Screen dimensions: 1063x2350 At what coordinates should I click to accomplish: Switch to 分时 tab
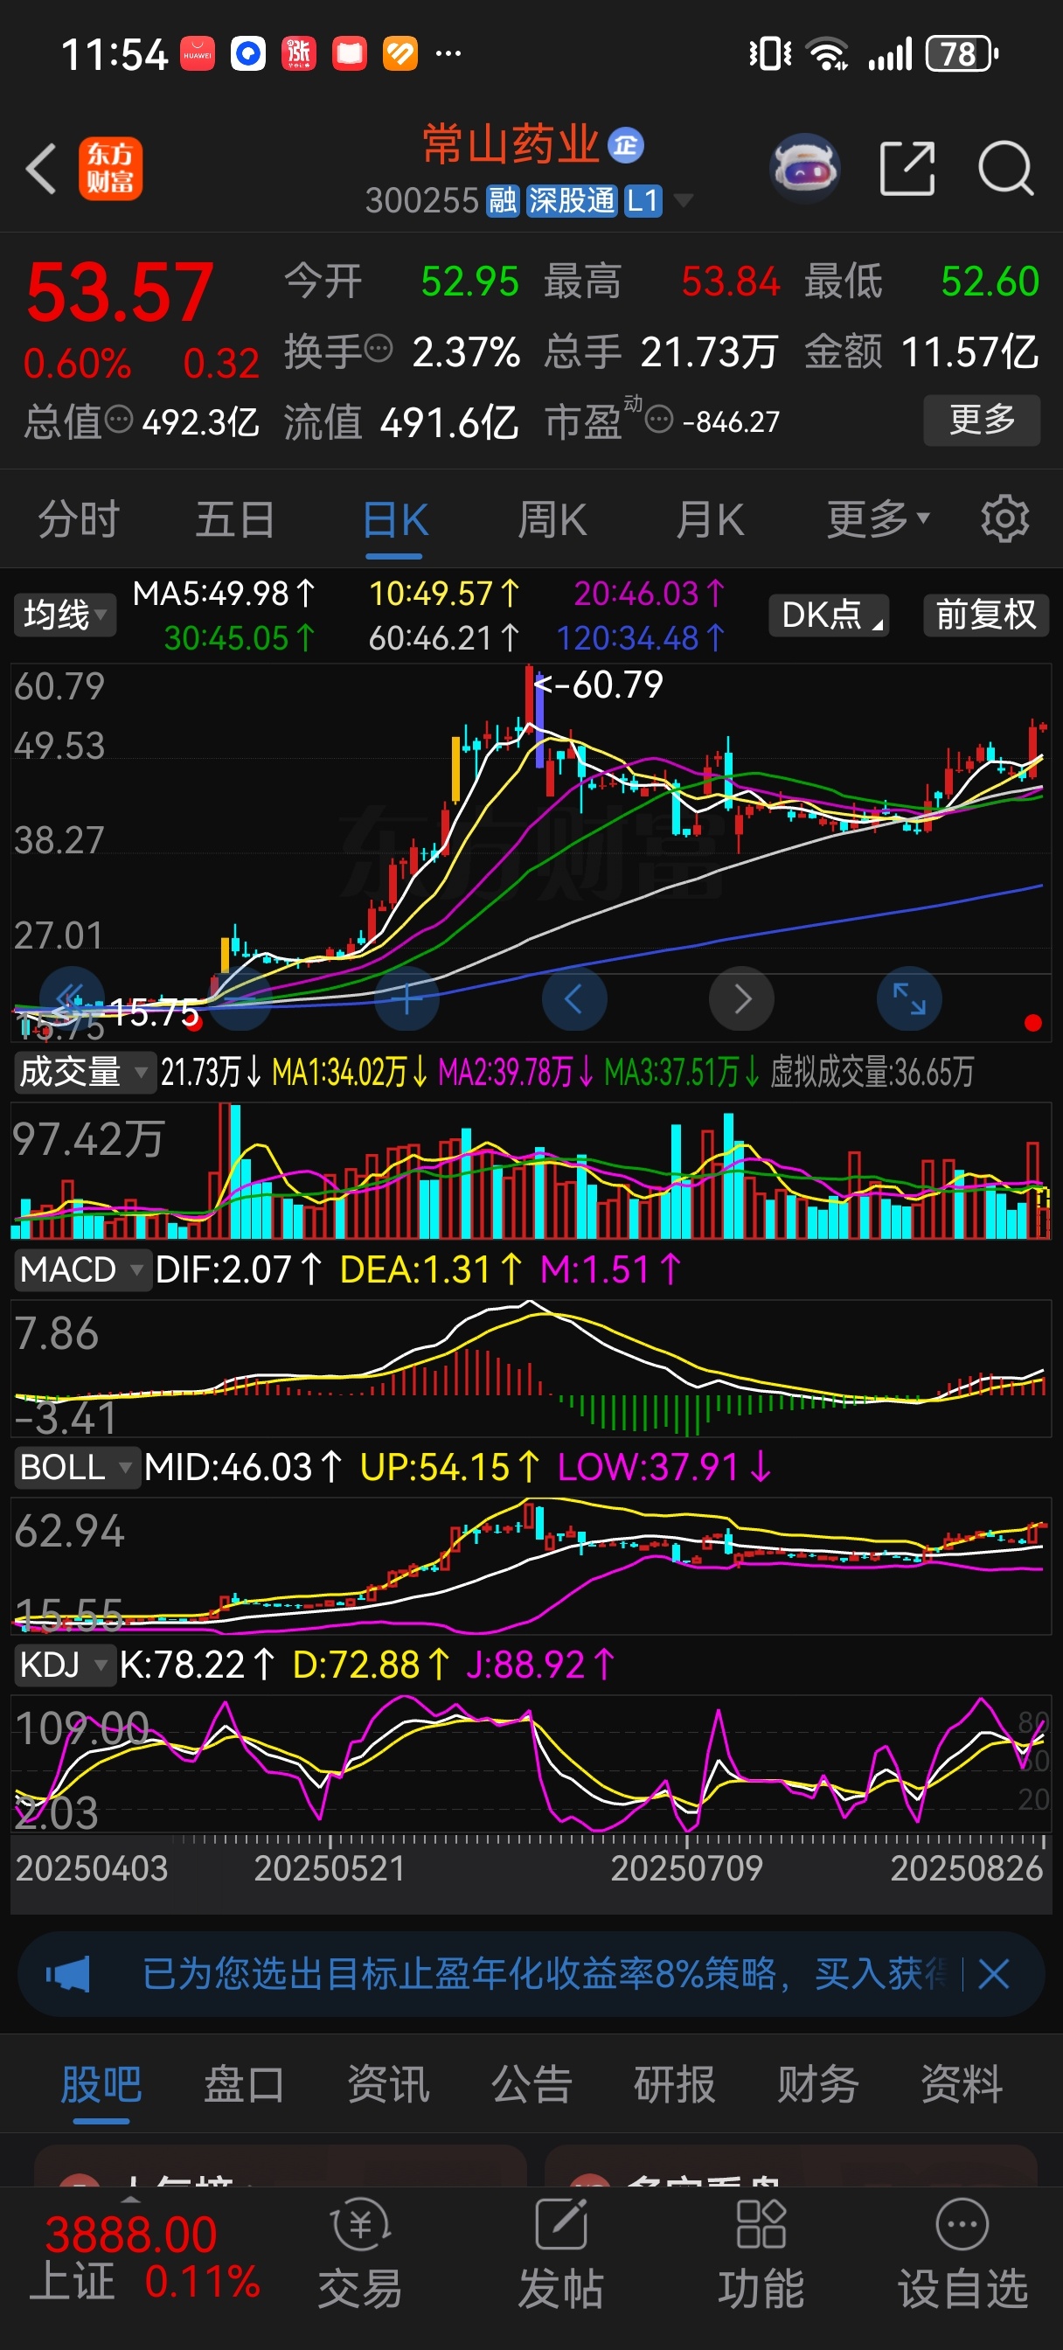tap(79, 519)
